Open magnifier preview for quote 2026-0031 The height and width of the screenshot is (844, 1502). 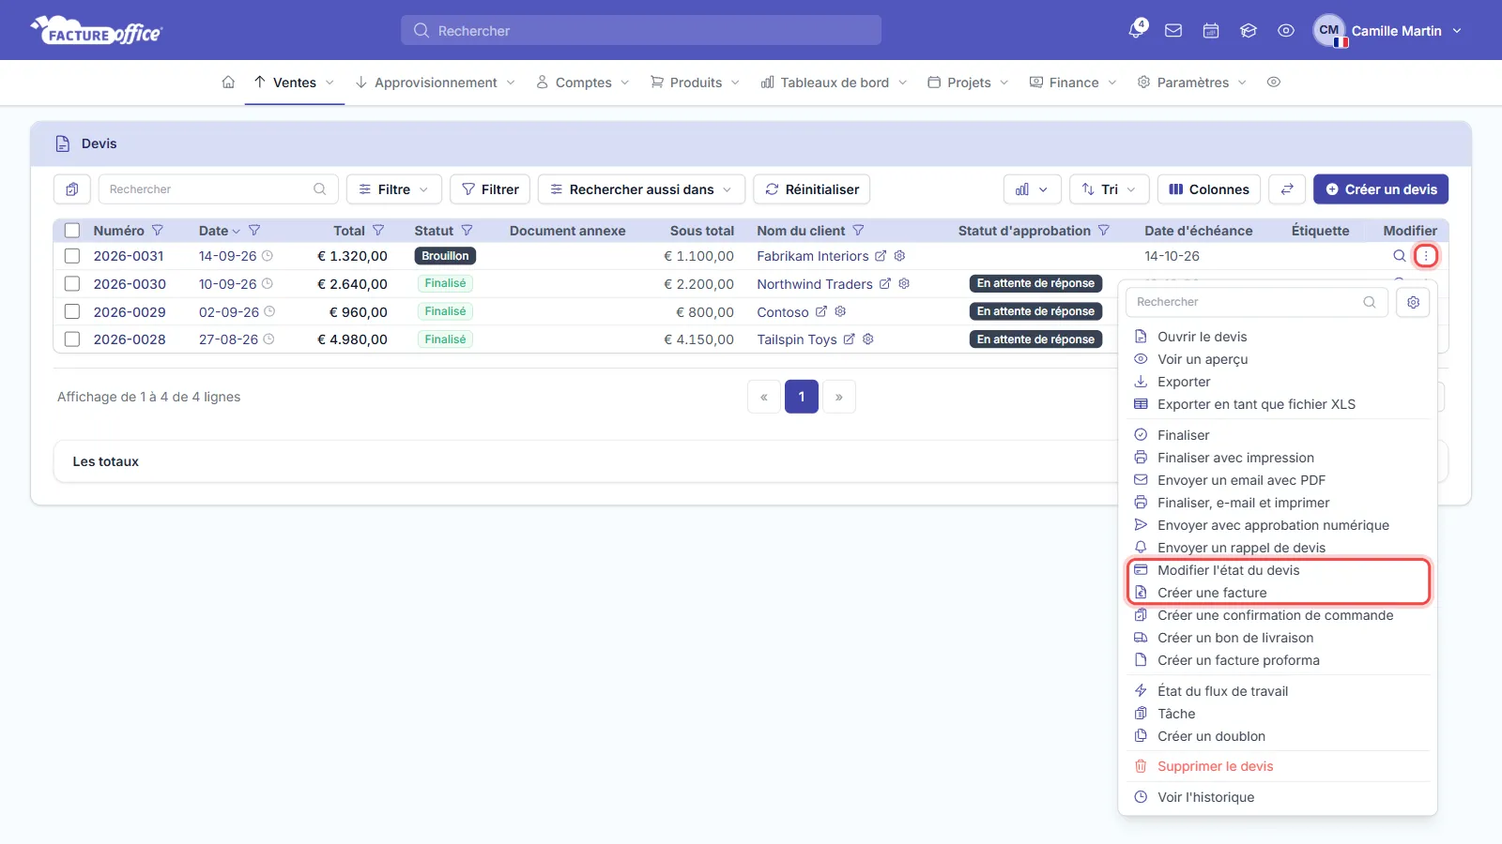[1400, 256]
